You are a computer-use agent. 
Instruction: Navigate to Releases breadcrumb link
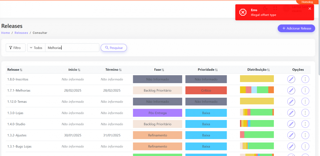tap(21, 33)
